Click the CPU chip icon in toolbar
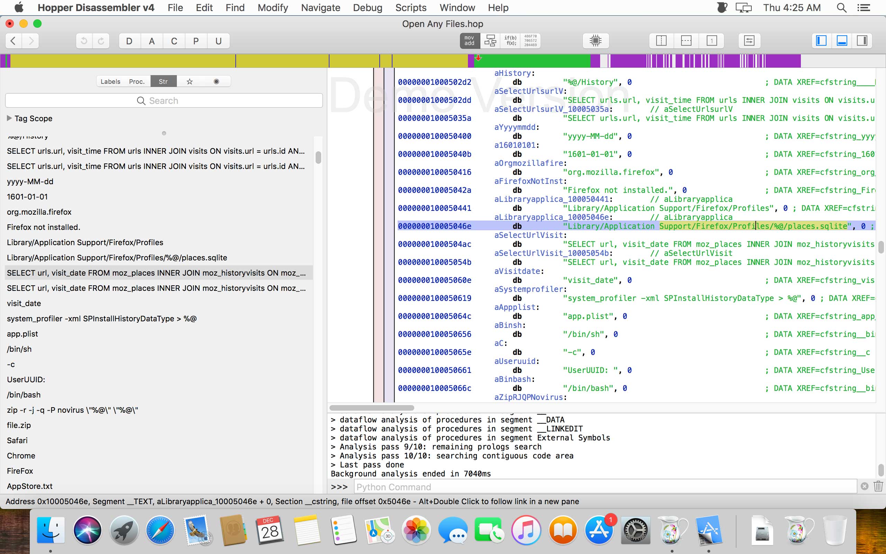 [596, 41]
